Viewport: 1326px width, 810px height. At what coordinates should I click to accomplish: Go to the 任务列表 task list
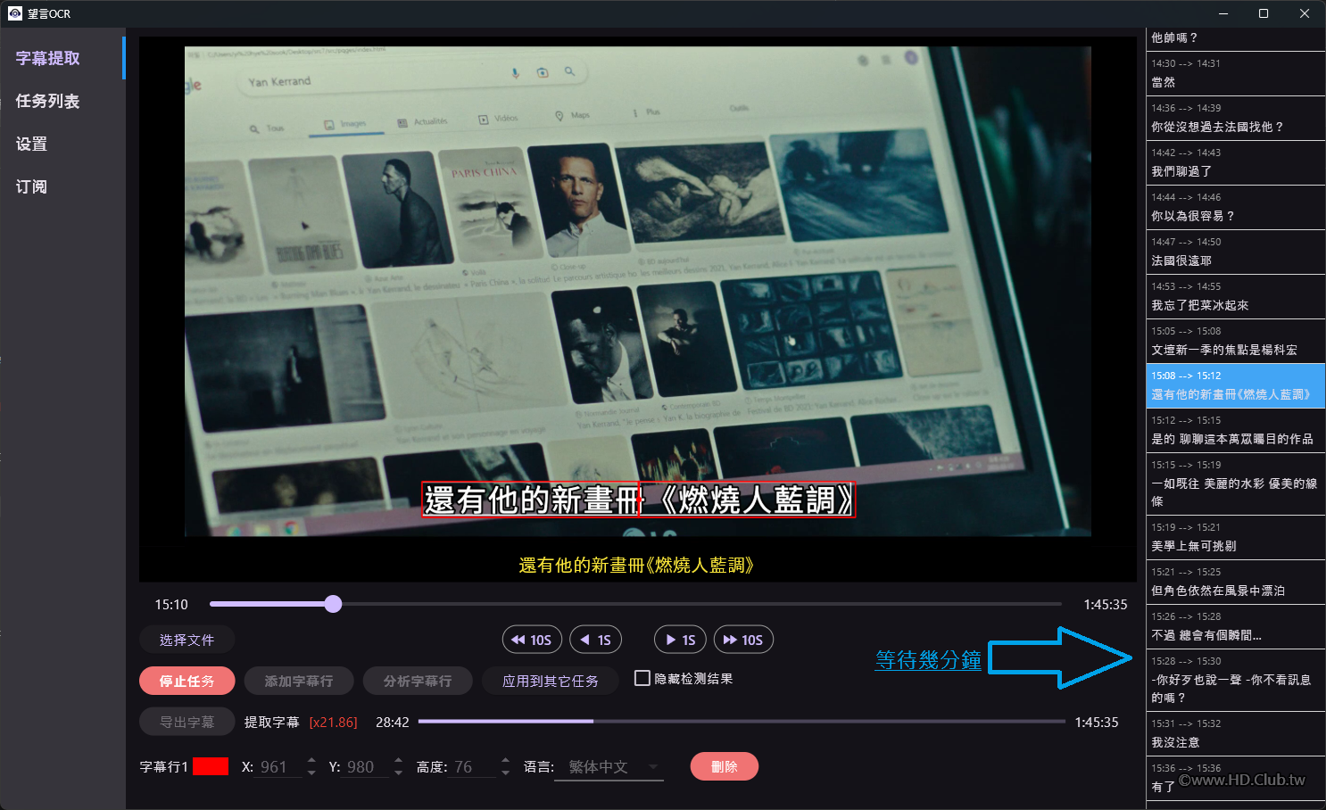(62, 101)
